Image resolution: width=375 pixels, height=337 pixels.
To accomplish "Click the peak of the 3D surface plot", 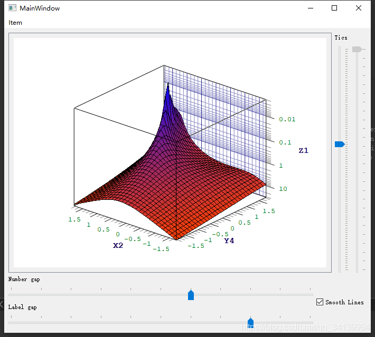I will point(168,84).
